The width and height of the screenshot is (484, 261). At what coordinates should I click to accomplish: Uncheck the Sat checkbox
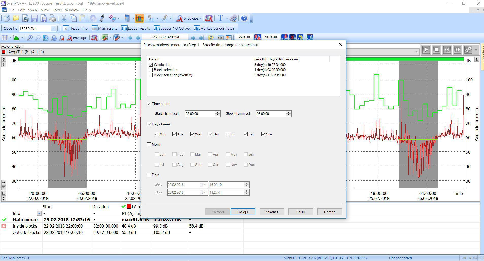246,134
